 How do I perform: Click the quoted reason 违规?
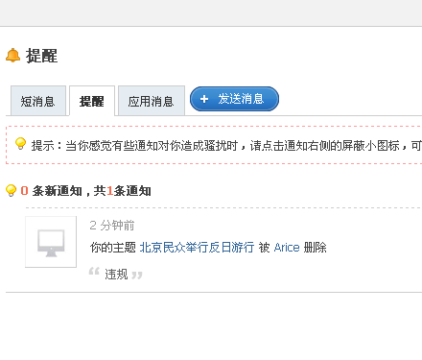pos(116,275)
